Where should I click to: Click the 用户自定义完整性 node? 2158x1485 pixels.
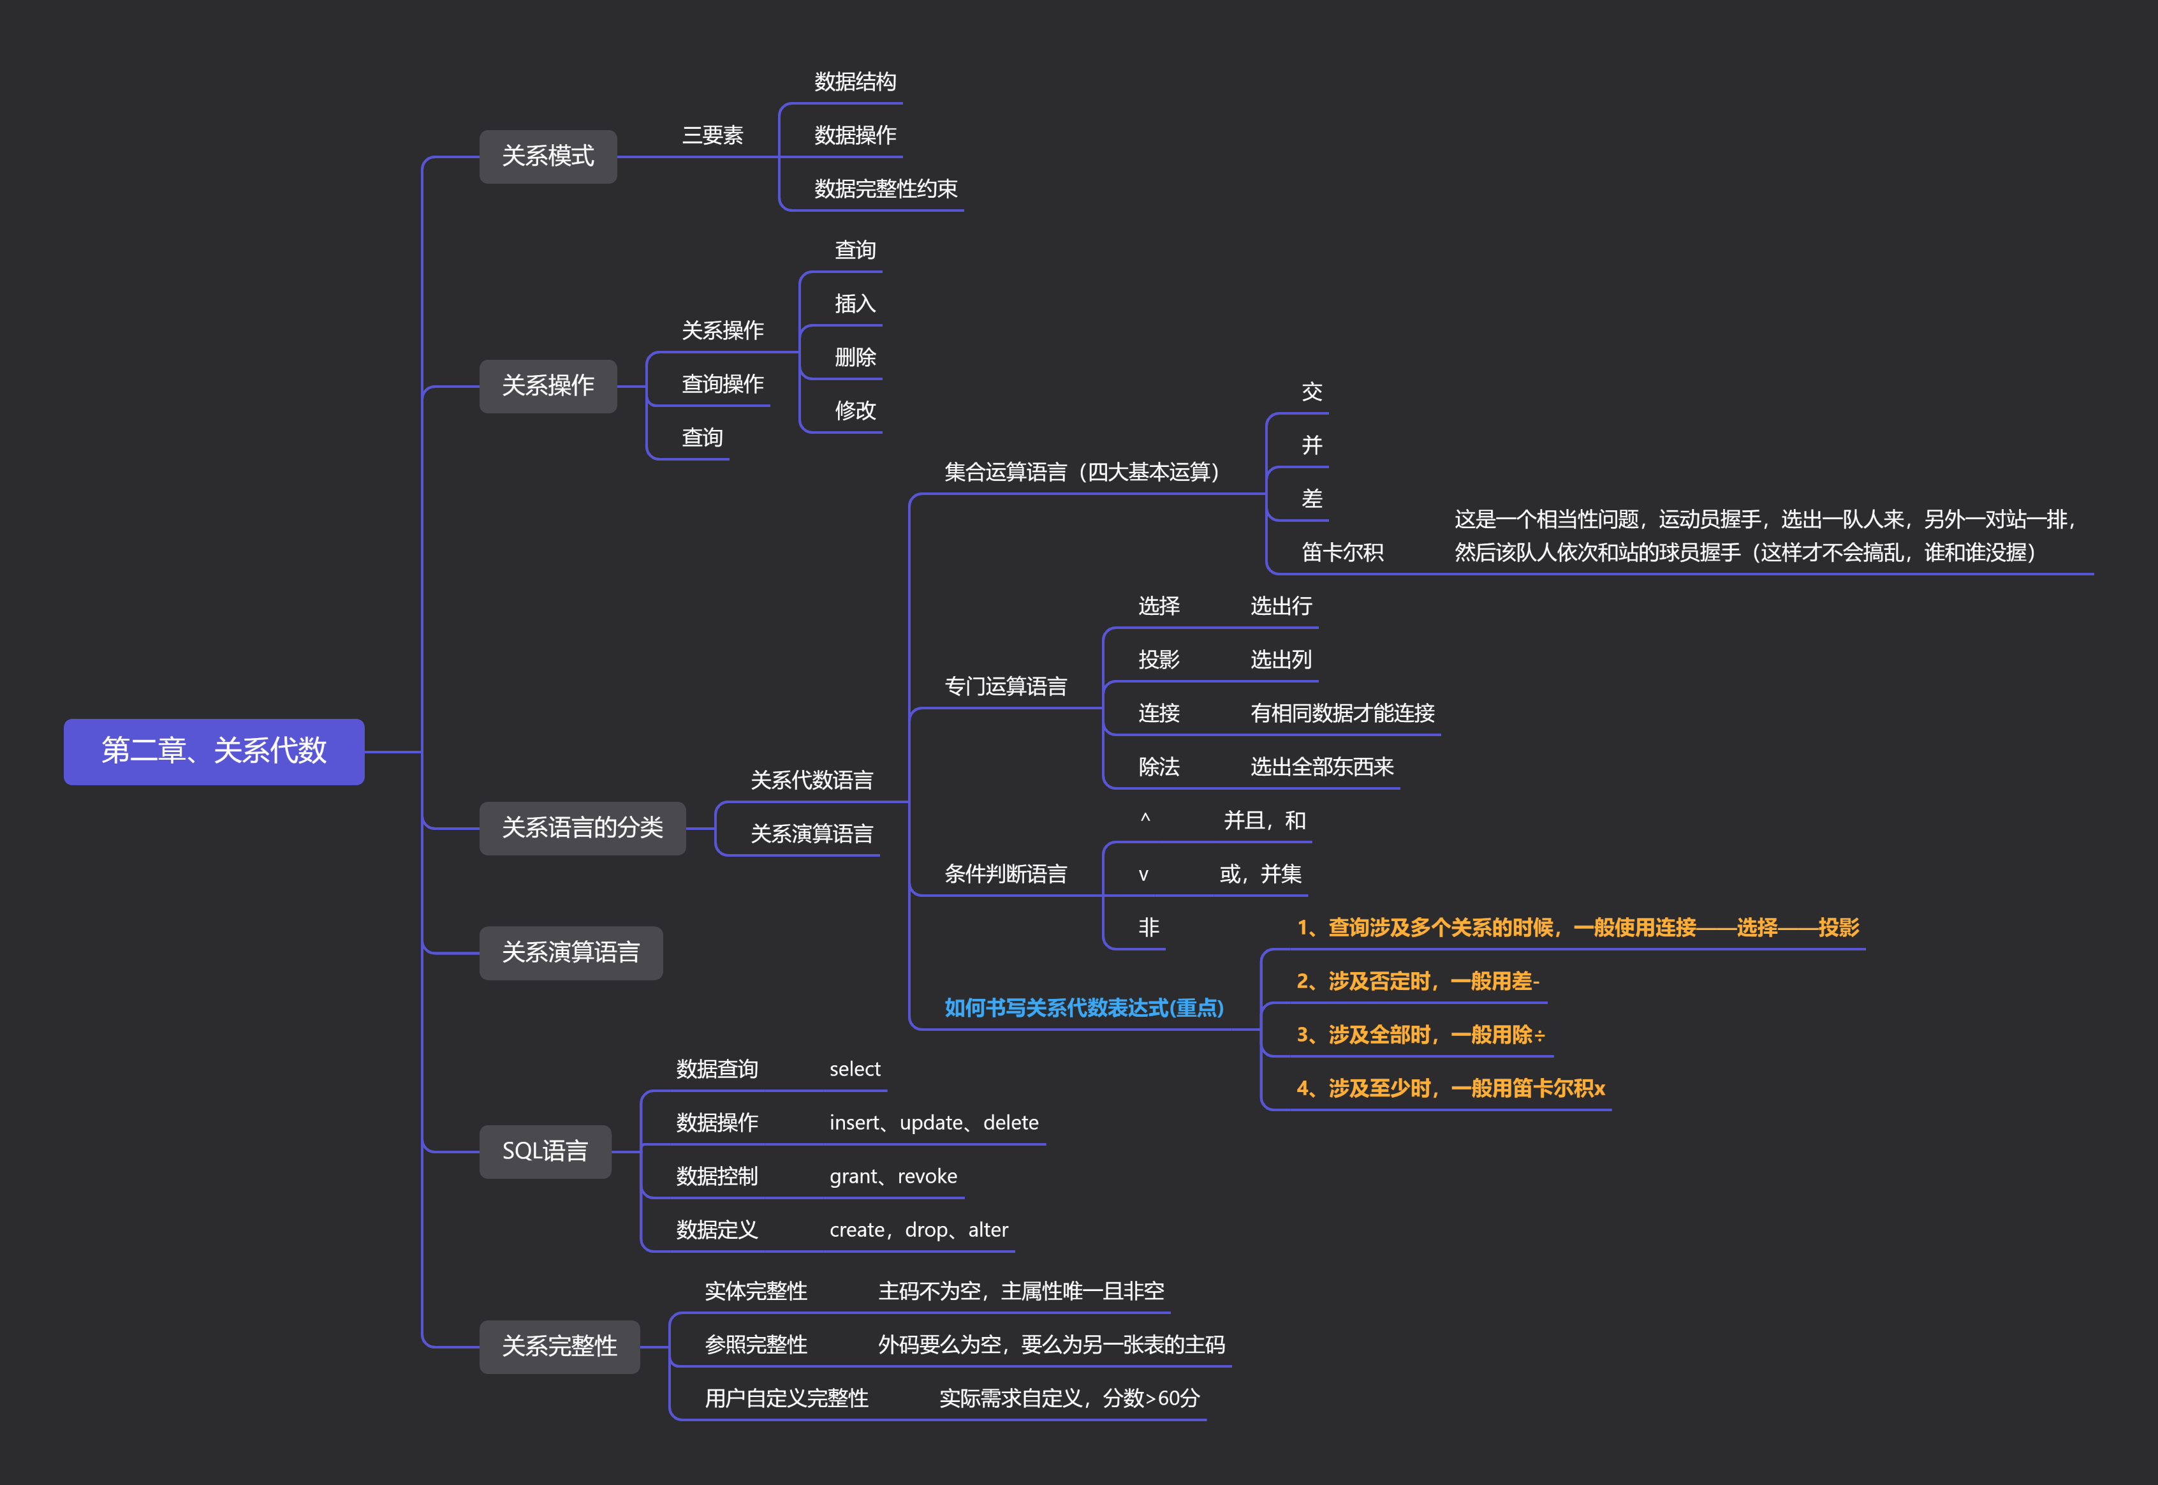pos(786,1398)
